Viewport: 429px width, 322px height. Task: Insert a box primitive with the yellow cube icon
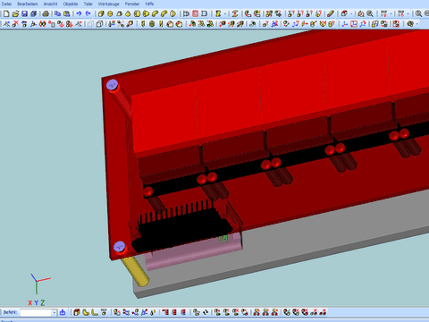(101, 13)
